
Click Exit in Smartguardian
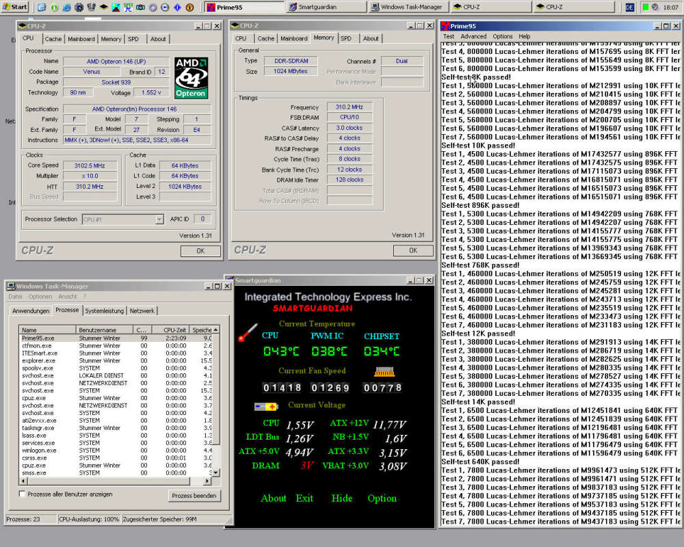304,498
